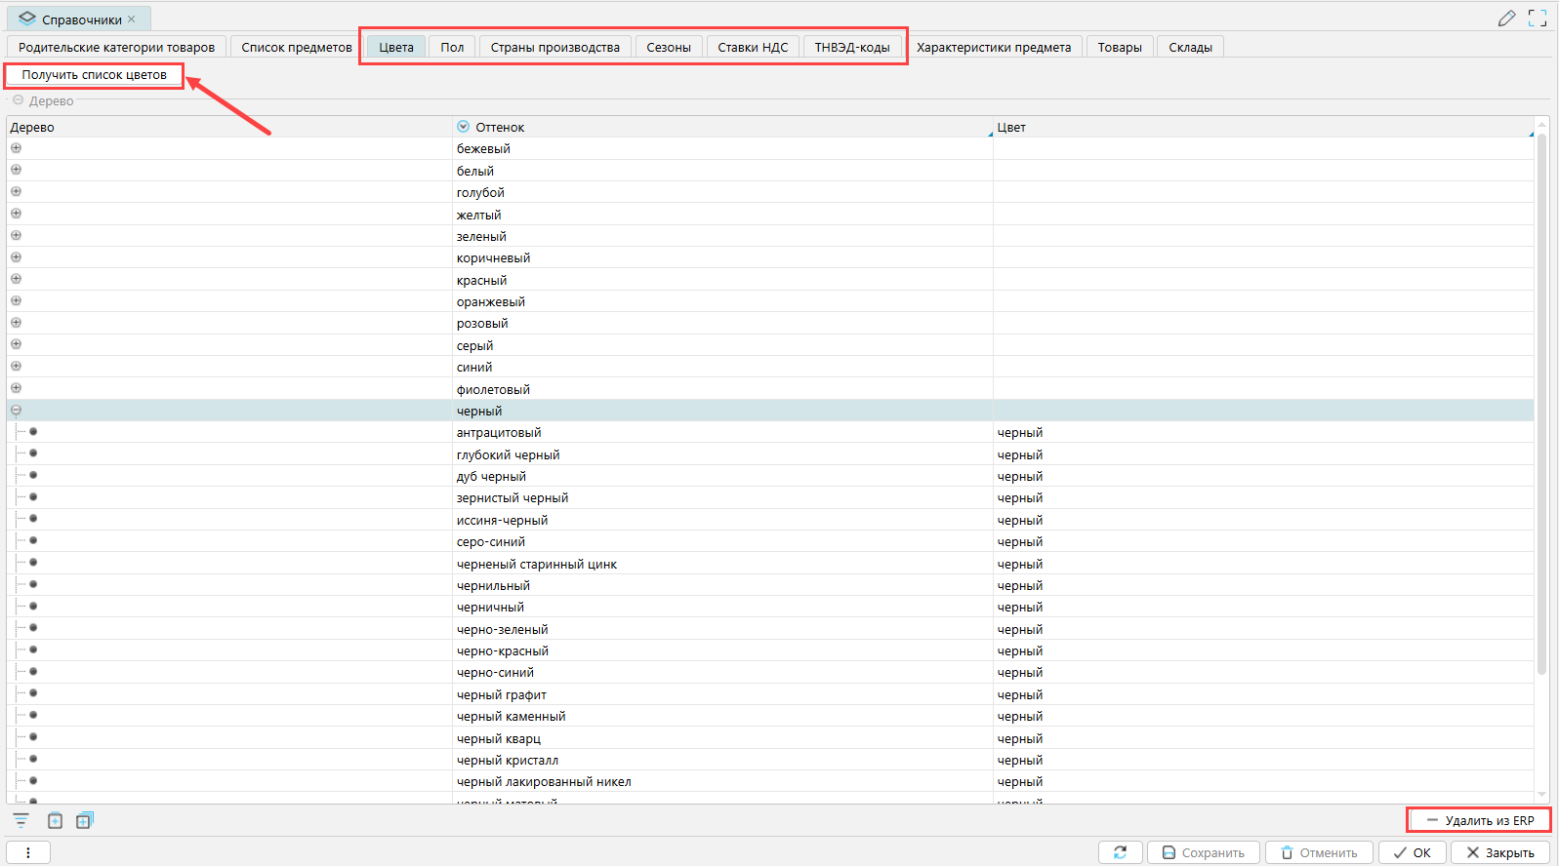Open the filter icon below the table

tap(21, 821)
